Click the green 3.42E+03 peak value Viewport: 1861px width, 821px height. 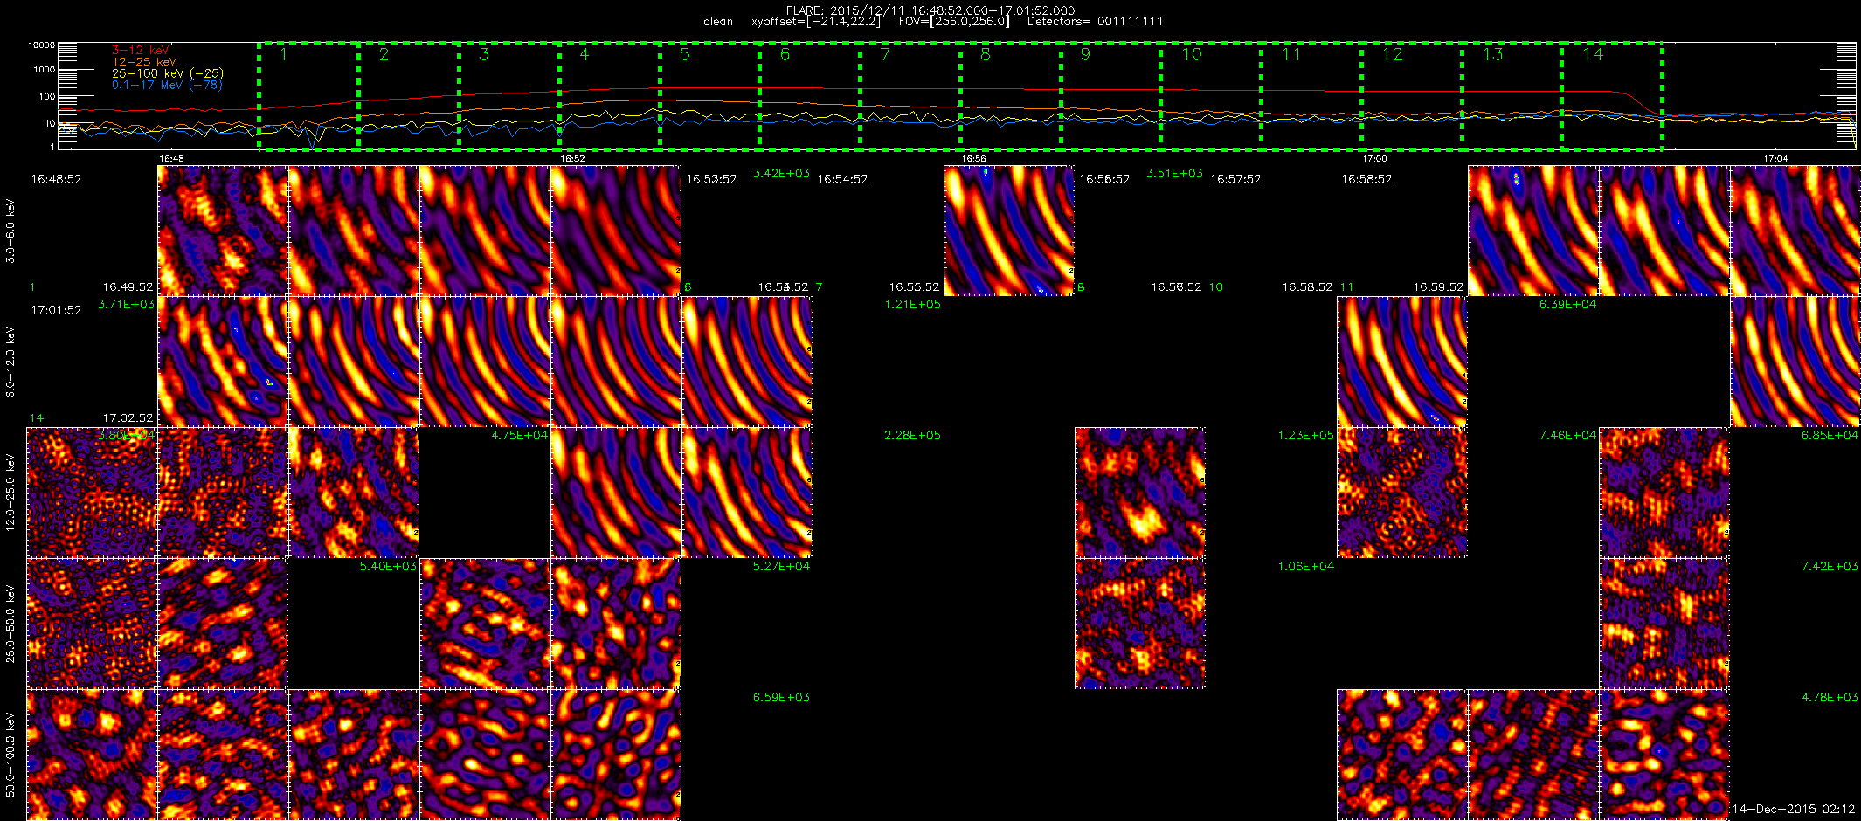pyautogui.click(x=781, y=174)
